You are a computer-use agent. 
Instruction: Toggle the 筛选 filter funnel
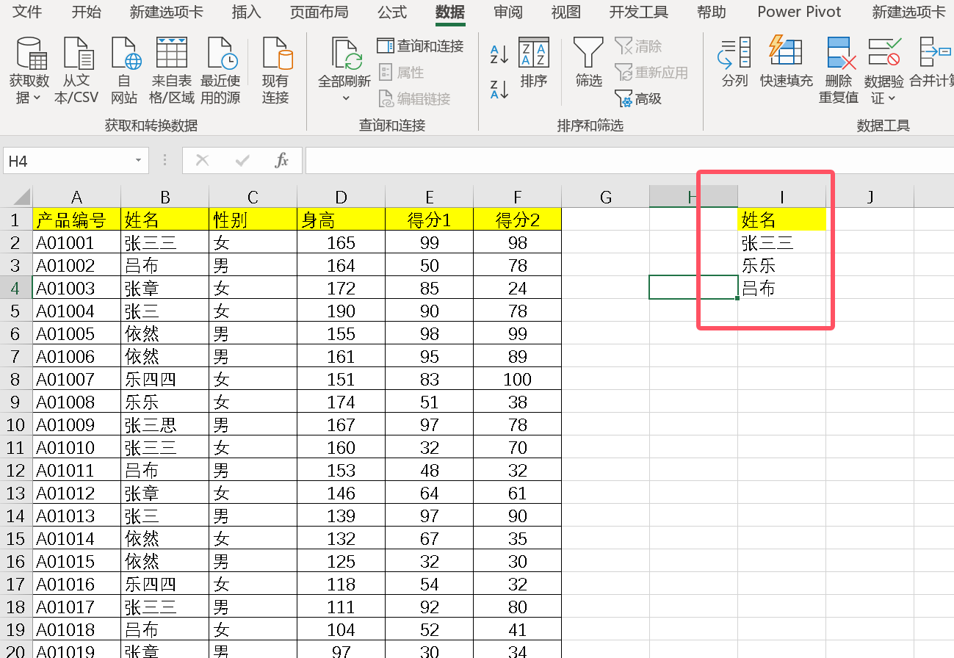[588, 63]
